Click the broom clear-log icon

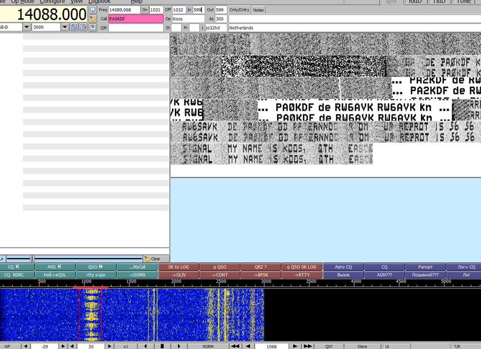(x=92, y=19)
